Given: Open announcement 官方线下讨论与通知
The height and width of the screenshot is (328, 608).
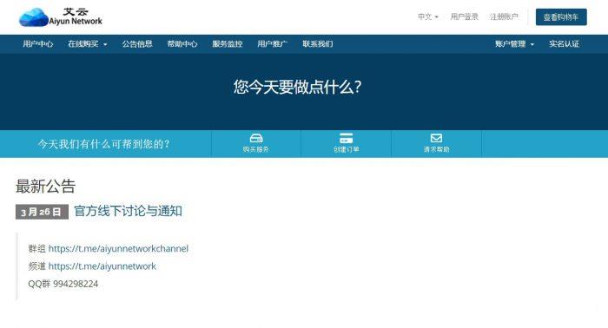Looking at the screenshot, I should coord(128,211).
